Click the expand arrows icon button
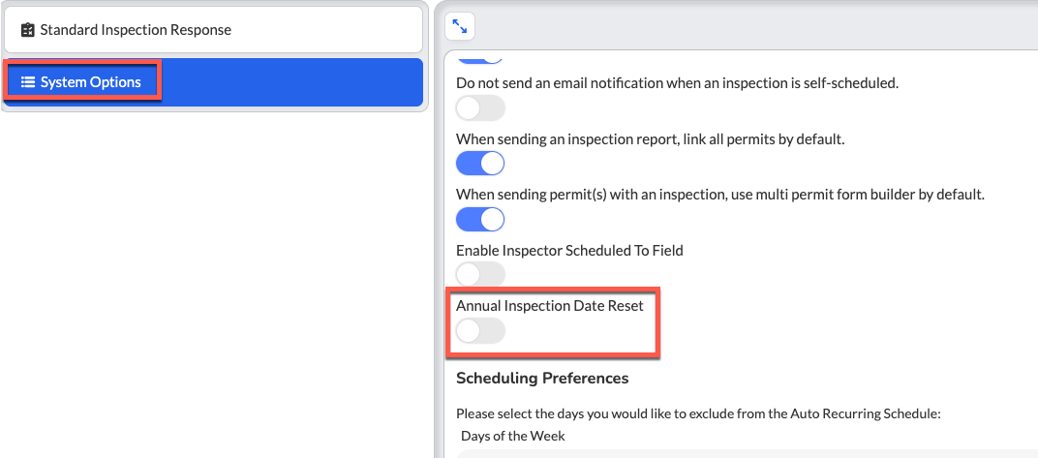The width and height of the screenshot is (1038, 458). (459, 26)
